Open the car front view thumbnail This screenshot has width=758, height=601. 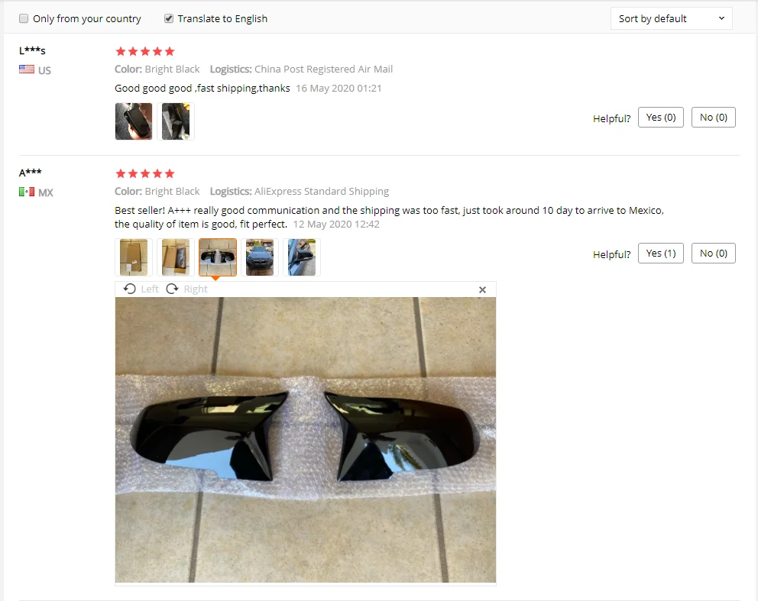[x=260, y=257]
